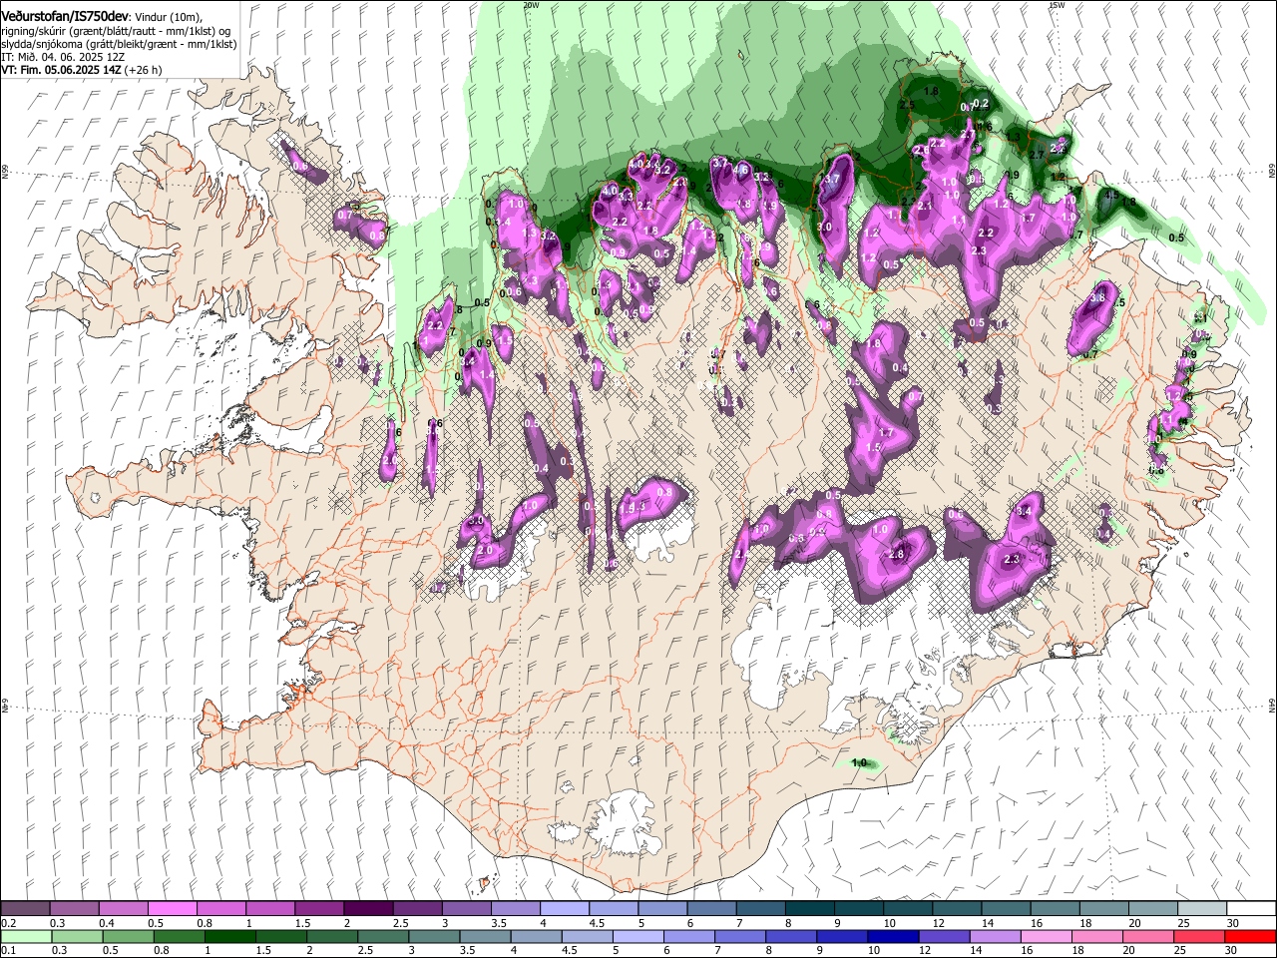The image size is (1277, 958).
Task: Click the rain swatch between 25 and 30
Action: point(1199,936)
